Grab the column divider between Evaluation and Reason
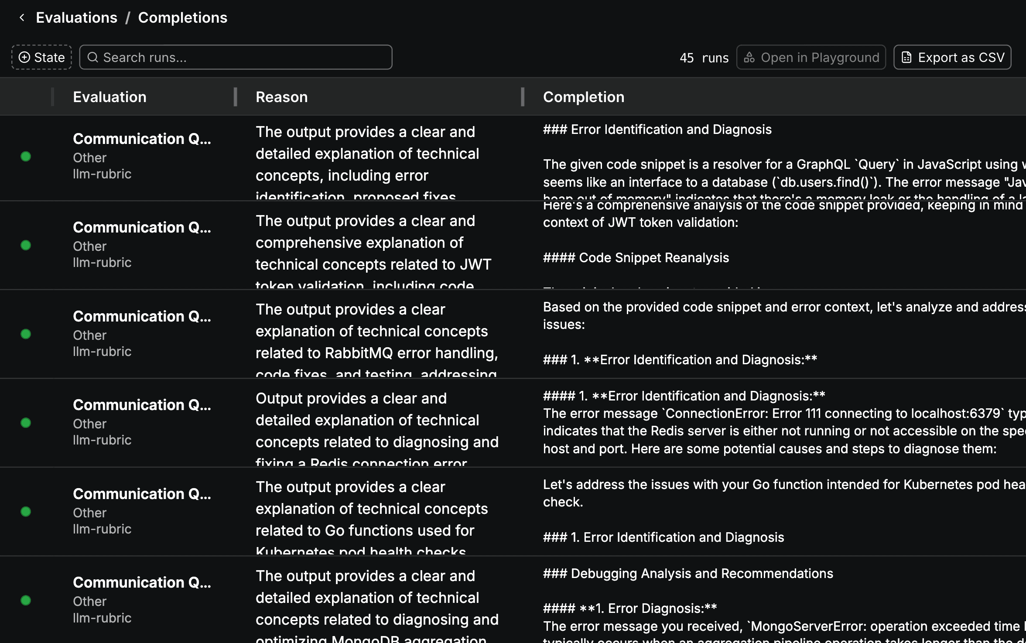 pyautogui.click(x=235, y=97)
